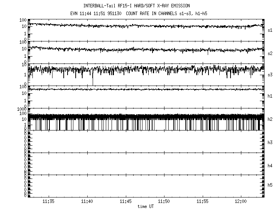Click the 11:35 time axis tick label
The height and width of the screenshot is (213, 278).
click(48, 202)
